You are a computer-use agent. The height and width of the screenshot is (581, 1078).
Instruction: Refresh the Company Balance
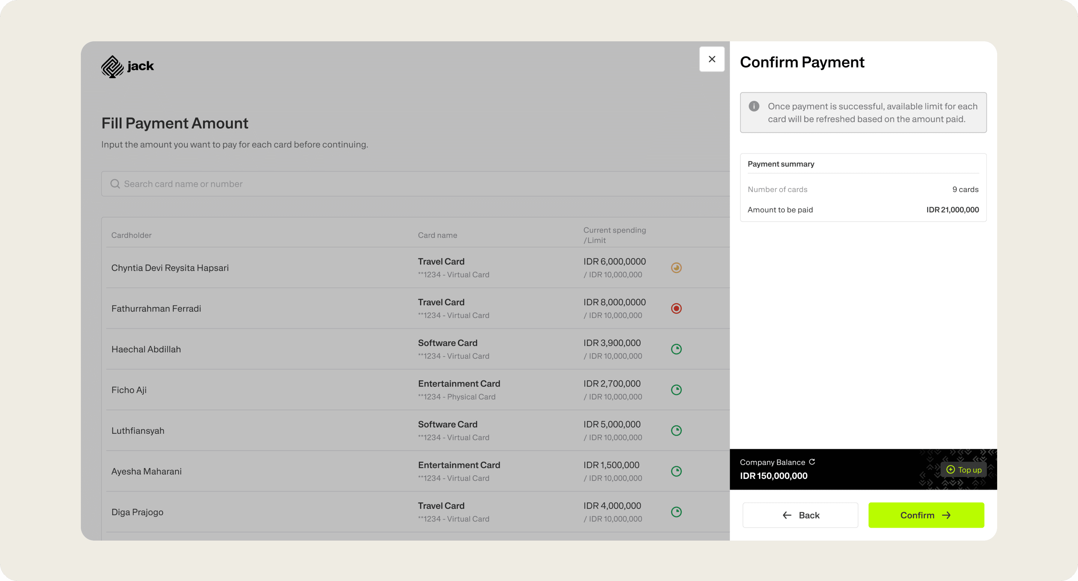click(812, 462)
